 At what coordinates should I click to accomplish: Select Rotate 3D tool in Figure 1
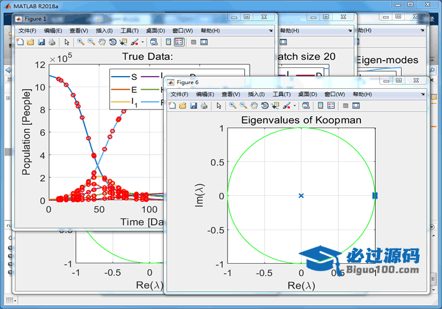(113, 42)
